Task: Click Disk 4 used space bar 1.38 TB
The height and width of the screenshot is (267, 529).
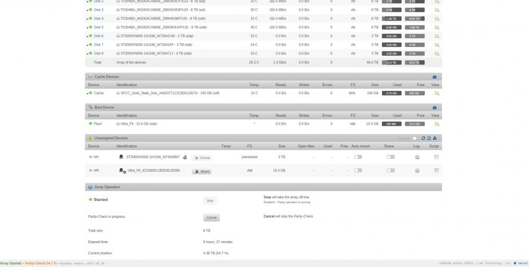Action: point(391,19)
